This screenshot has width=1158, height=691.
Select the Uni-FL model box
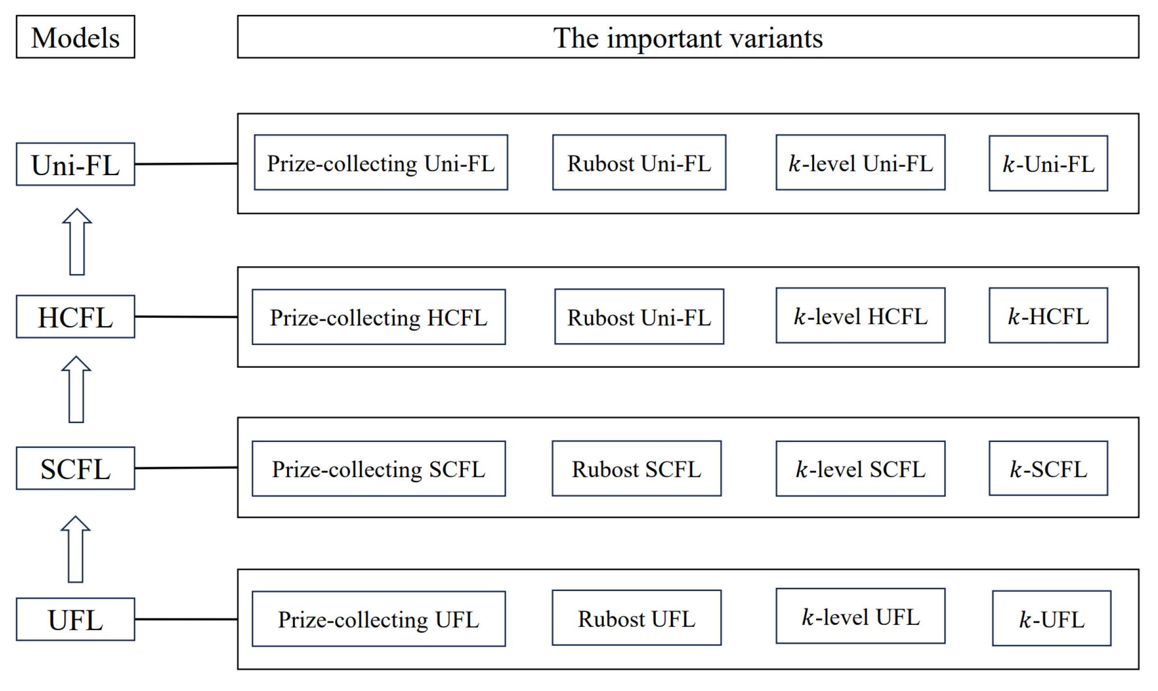tap(75, 164)
